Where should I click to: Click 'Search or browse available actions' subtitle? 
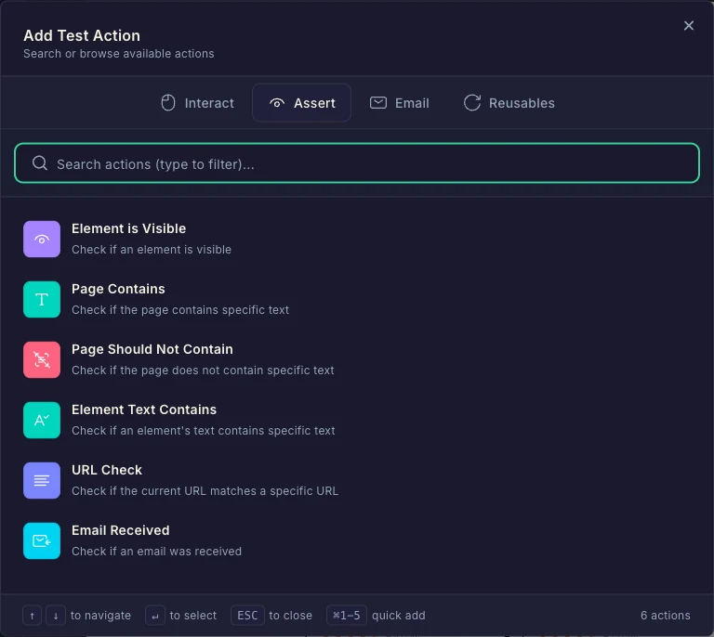(x=118, y=54)
